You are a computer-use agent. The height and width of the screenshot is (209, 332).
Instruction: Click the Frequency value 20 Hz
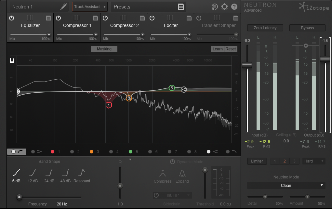62,204
